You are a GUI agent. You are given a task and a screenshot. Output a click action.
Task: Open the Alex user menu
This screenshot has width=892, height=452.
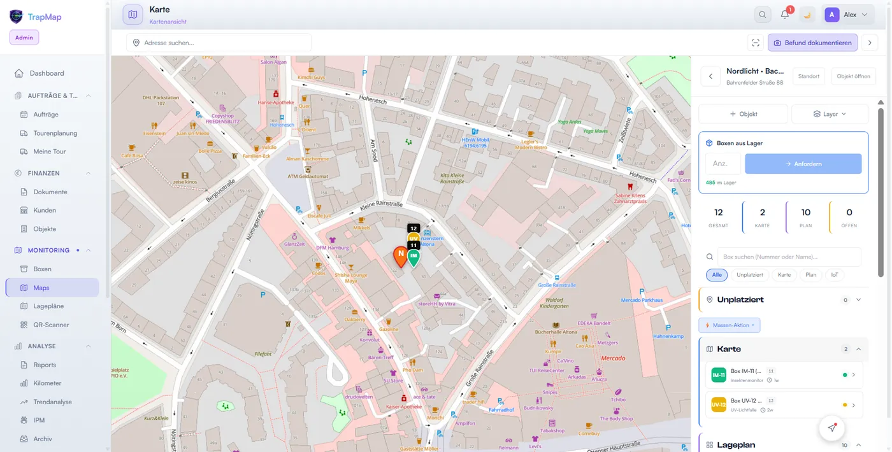(x=847, y=15)
